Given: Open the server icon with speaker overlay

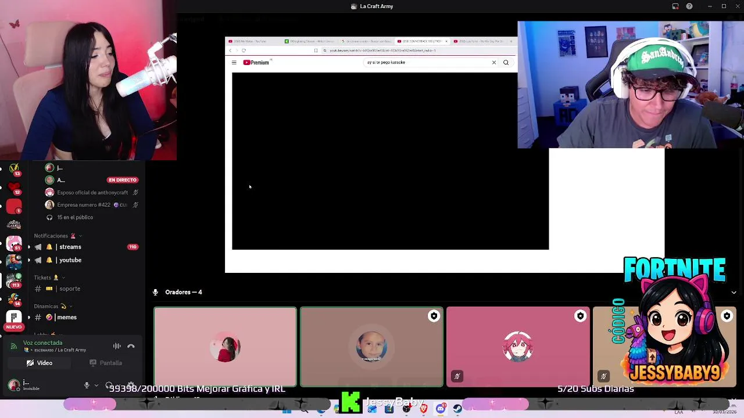Looking at the screenshot, I should tap(14, 261).
